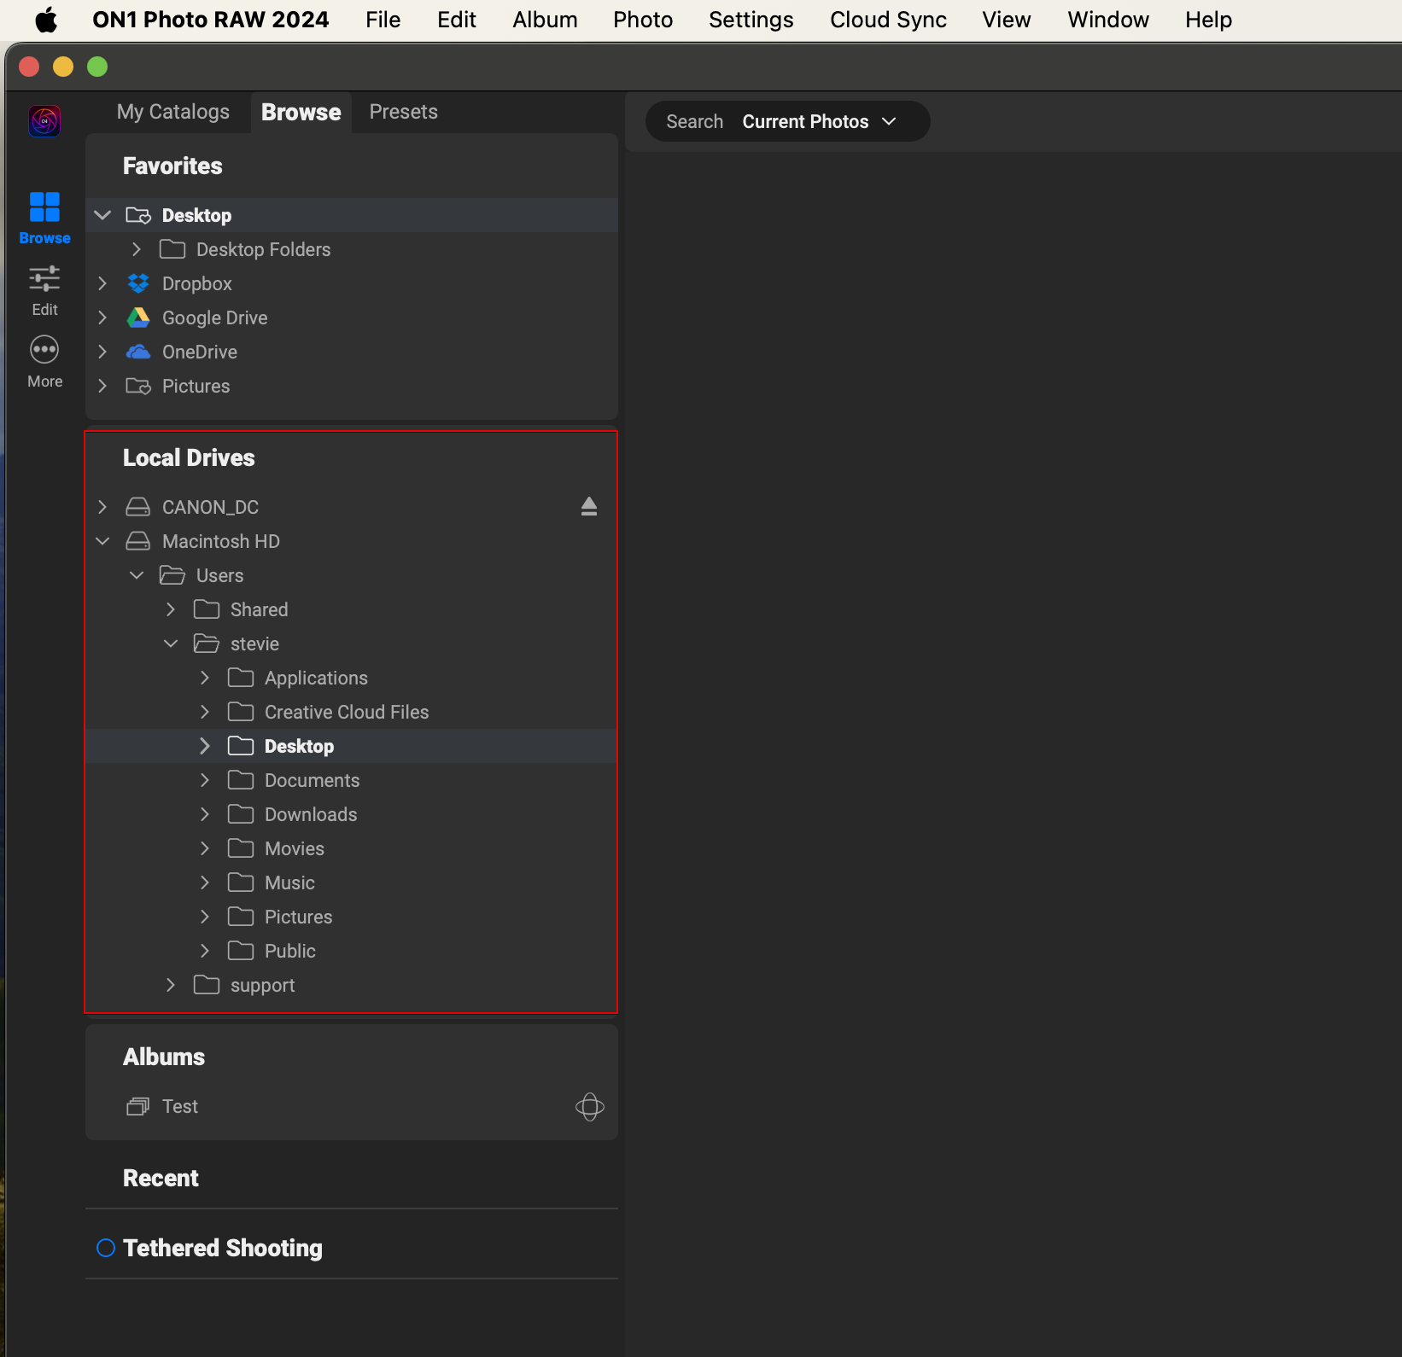1402x1357 pixels.
Task: Open the Browse module icon
Action: click(x=44, y=207)
